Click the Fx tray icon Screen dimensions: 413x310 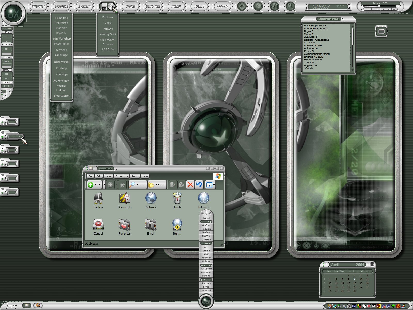354,306
